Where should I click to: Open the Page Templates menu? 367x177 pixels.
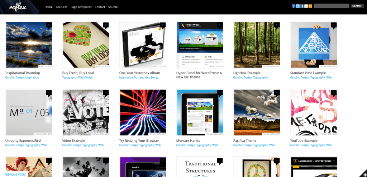point(81,7)
